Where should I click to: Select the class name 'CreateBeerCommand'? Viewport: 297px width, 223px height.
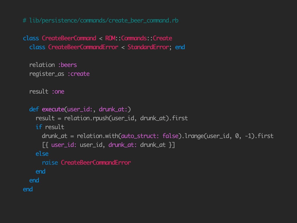click(69, 38)
